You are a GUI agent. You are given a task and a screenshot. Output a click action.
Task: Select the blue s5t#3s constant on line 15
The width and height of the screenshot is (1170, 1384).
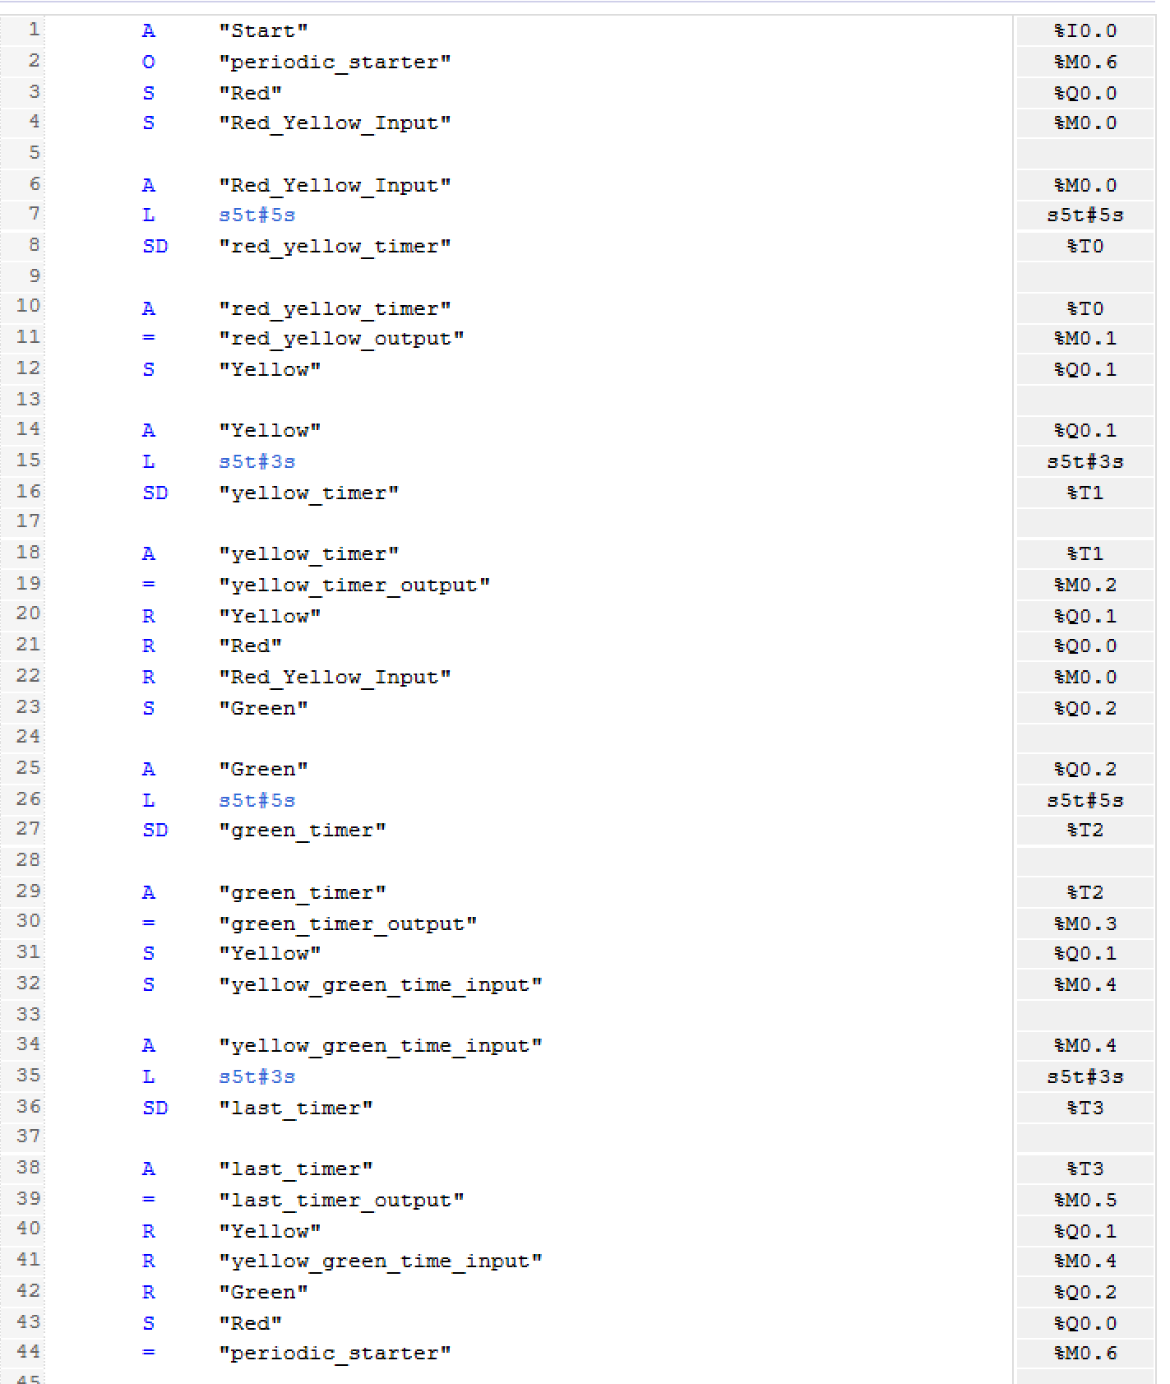(x=257, y=462)
